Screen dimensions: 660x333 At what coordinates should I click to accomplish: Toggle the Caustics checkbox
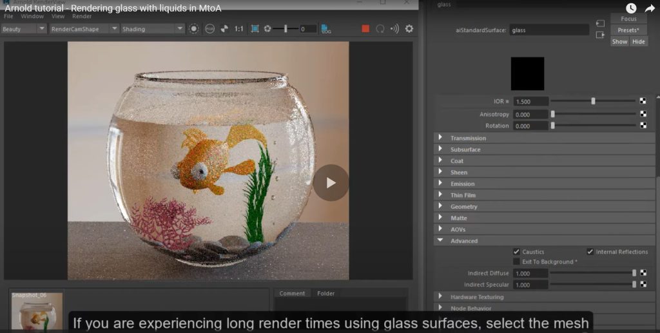click(x=516, y=251)
